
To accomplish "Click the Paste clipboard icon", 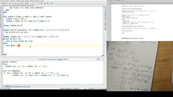I will coord(22,3).
